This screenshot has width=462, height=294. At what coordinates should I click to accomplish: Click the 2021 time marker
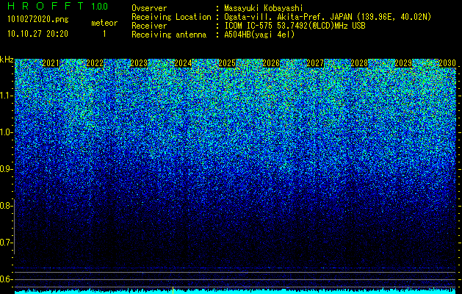point(51,63)
